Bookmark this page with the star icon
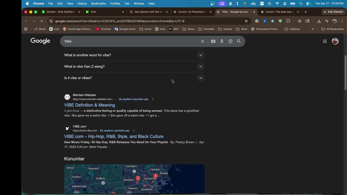The width and height of the screenshot is (347, 195). pos(246,21)
